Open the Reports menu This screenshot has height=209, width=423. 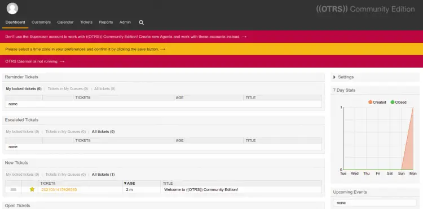click(x=106, y=22)
